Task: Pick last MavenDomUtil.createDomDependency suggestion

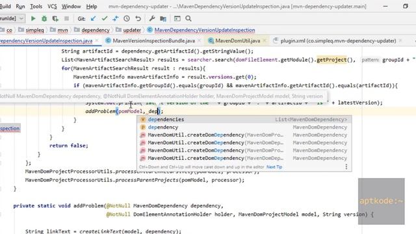Action: click(244, 158)
